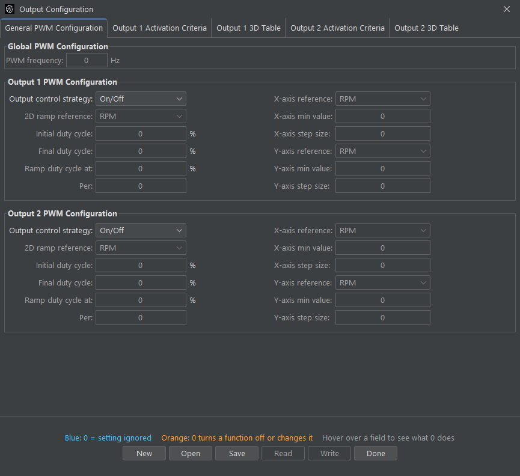Click the Done button

coord(376,453)
